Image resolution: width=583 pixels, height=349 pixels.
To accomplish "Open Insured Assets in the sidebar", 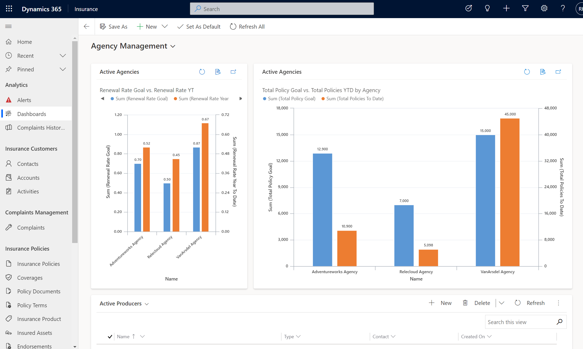I will pyautogui.click(x=36, y=333).
